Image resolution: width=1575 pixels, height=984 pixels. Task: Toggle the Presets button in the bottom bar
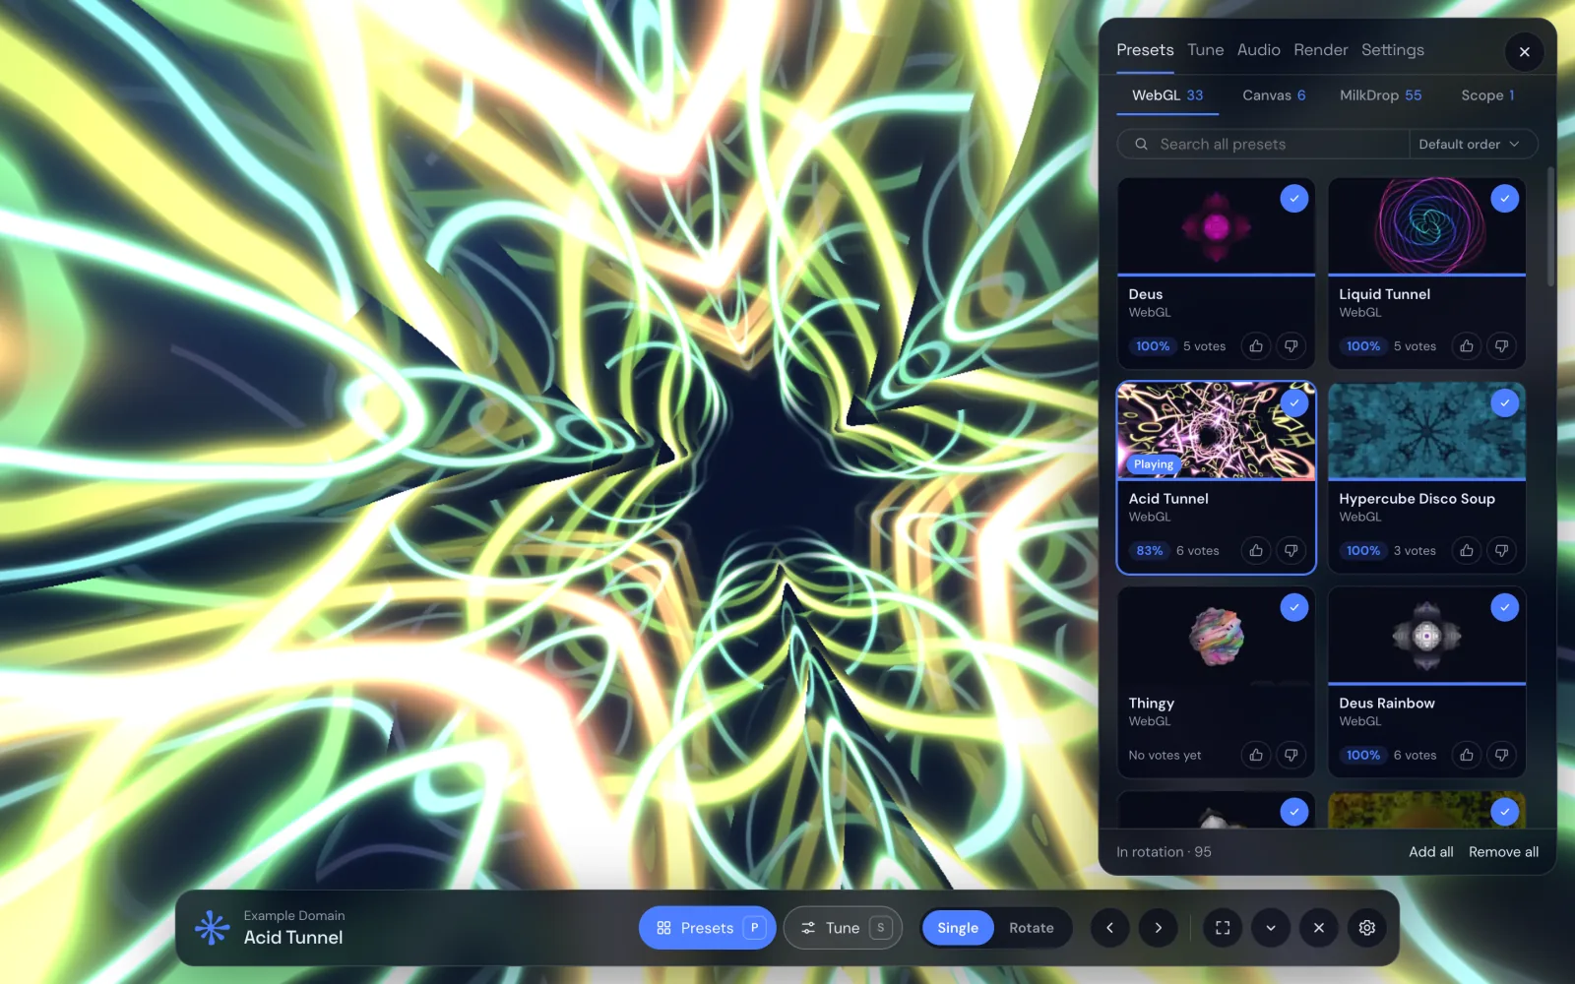pyautogui.click(x=708, y=928)
